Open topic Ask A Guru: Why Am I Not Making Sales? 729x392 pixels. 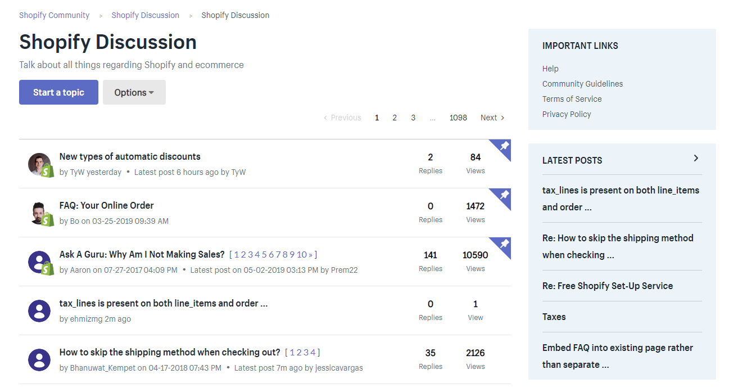coord(142,254)
